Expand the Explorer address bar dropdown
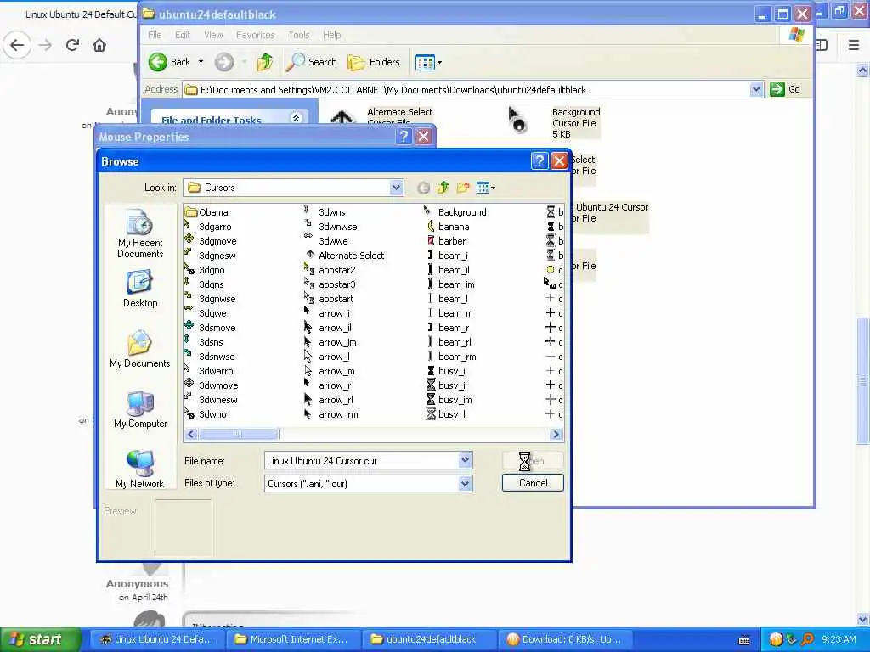The height and width of the screenshot is (652, 870). click(755, 88)
